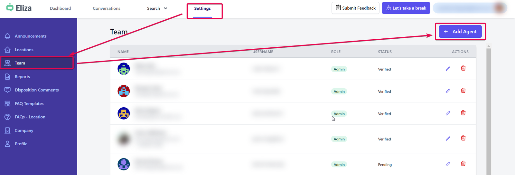The height and width of the screenshot is (175, 515).
Task: Click trash icon in second agent row
Action: point(463,91)
